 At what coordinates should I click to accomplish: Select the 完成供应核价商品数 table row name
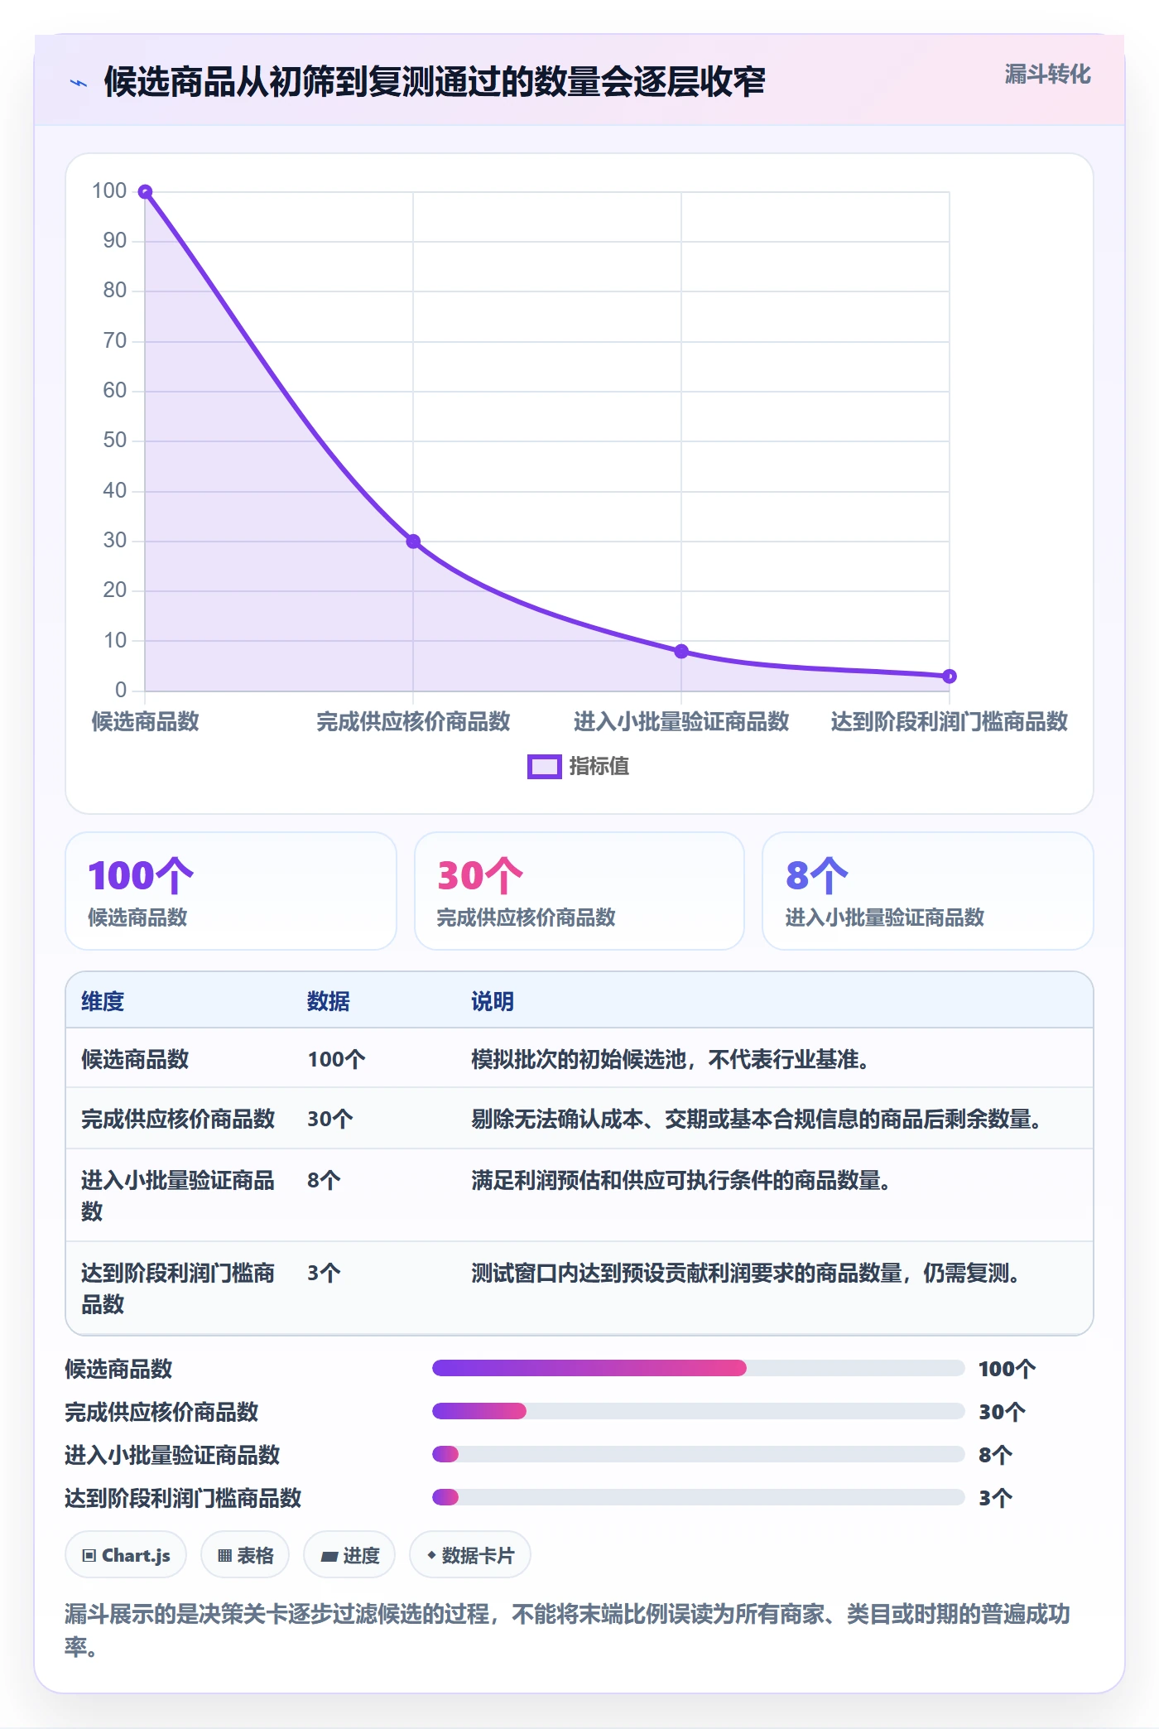coord(178,1119)
